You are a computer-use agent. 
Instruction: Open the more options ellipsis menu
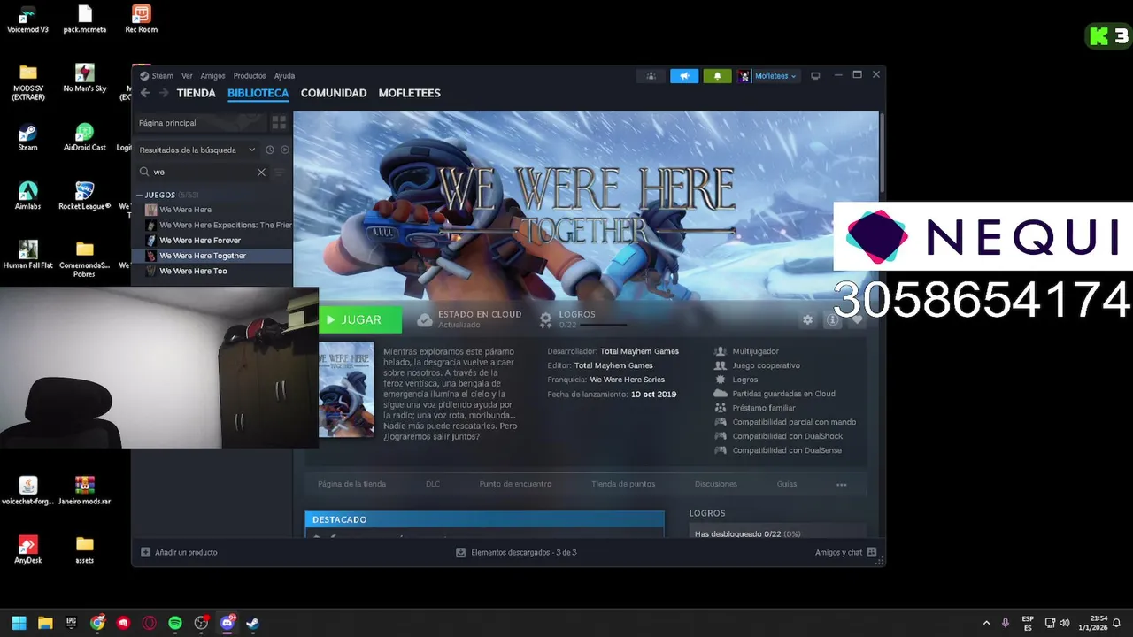click(841, 484)
